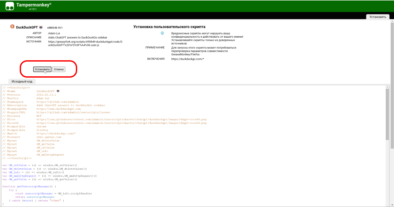Screen dimensions: 394x207
Task: Click the // ==UserScript== code line
Action: (16, 88)
